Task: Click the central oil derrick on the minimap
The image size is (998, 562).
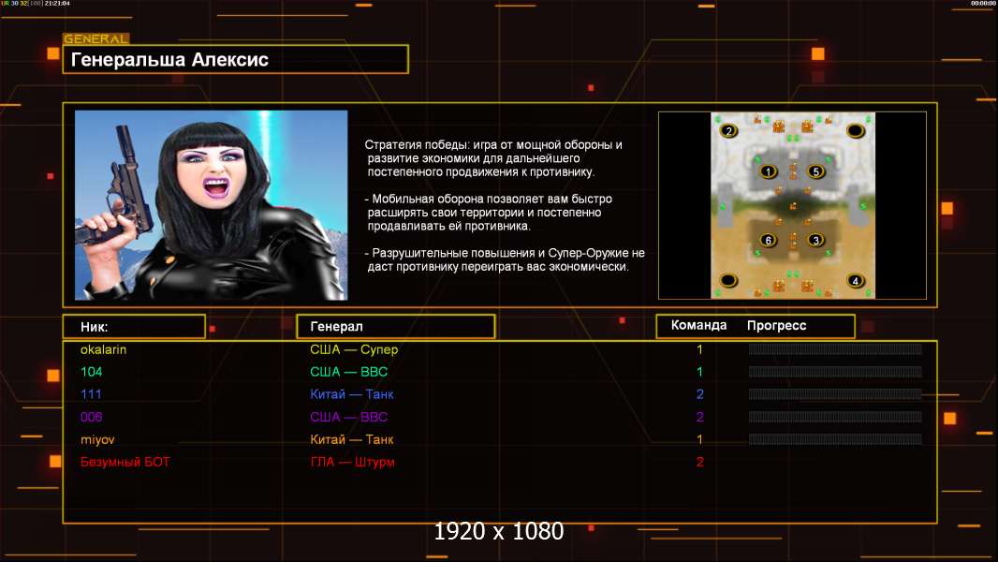Action: (x=792, y=205)
